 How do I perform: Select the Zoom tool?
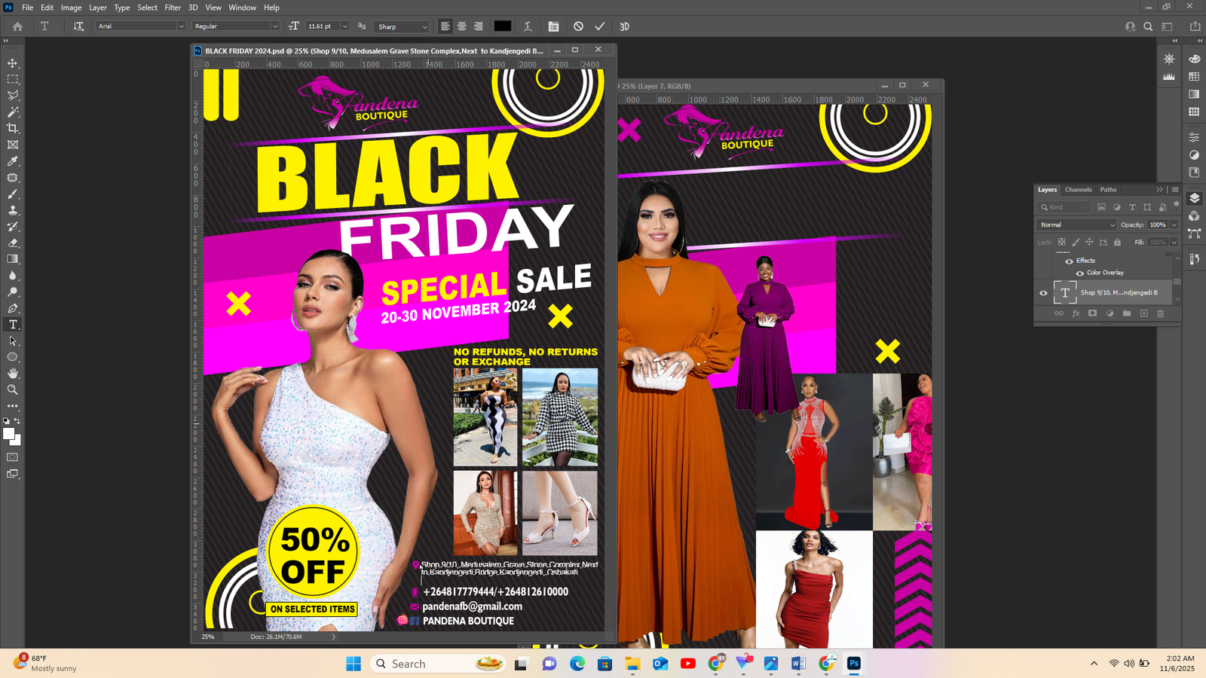13,389
